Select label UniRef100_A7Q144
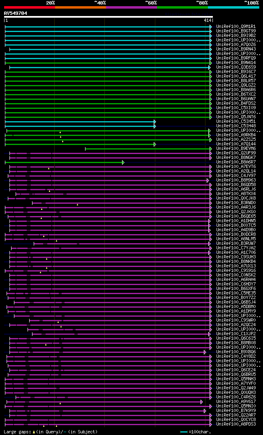 (236, 144)
